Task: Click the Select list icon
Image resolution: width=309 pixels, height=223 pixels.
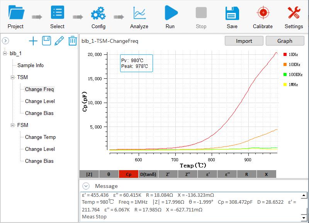Action: coord(57,13)
